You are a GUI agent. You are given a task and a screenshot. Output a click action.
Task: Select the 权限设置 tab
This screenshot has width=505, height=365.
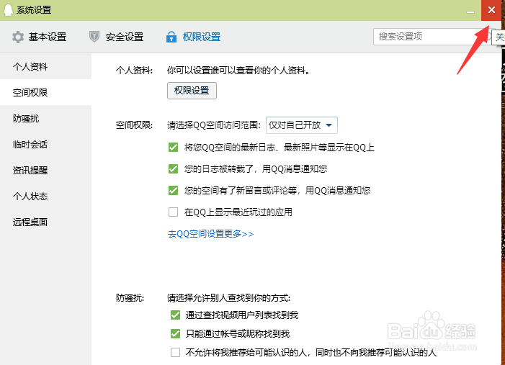pos(193,37)
